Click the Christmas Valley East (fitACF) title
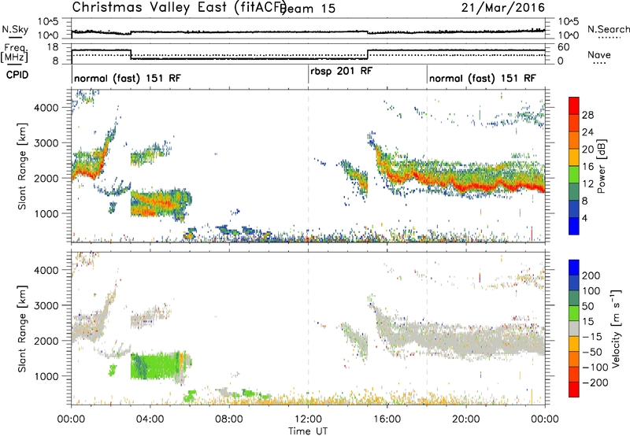This screenshot has width=630, height=436. pyautogui.click(x=180, y=7)
